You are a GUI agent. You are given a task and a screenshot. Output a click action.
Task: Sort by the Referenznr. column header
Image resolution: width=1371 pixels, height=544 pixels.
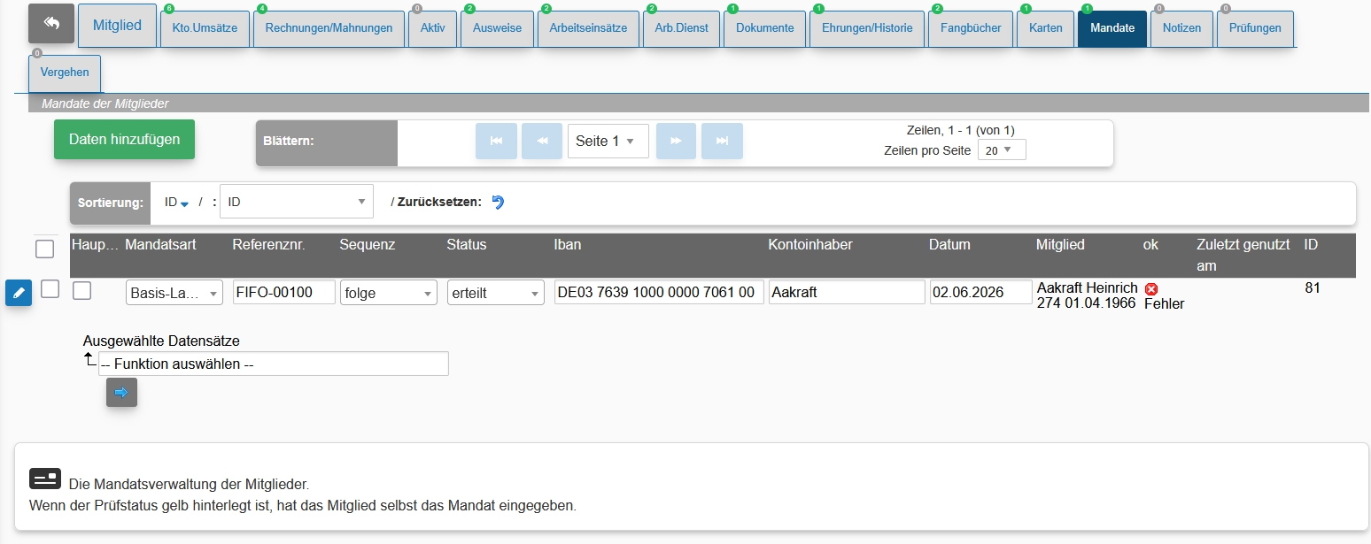pyautogui.click(x=268, y=244)
